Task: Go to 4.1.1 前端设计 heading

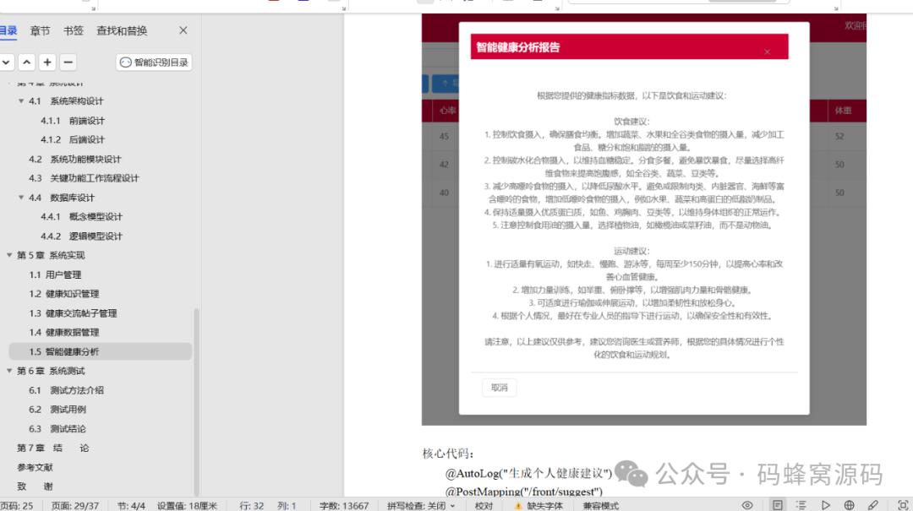Action: 73,121
